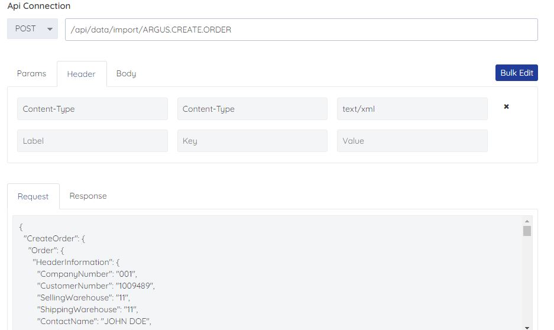Click the Content-Type label field
Screen dimensions: 554x330
[x=93, y=109]
